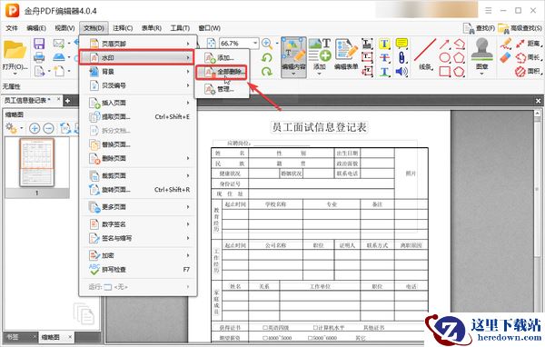Expand Background (背景) submenu entry
Viewport: 545px width, 347px height.
click(x=138, y=72)
